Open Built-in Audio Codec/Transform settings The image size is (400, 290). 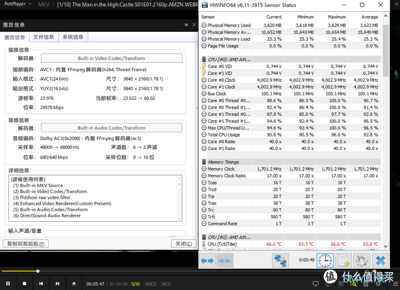point(112,128)
